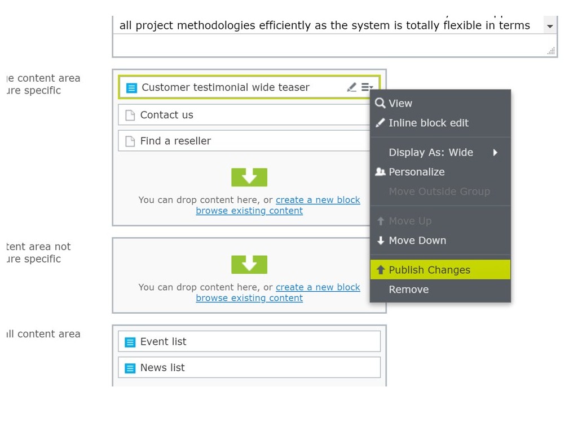Click the Personalize people icon in menu
The height and width of the screenshot is (427, 569).
(x=381, y=172)
